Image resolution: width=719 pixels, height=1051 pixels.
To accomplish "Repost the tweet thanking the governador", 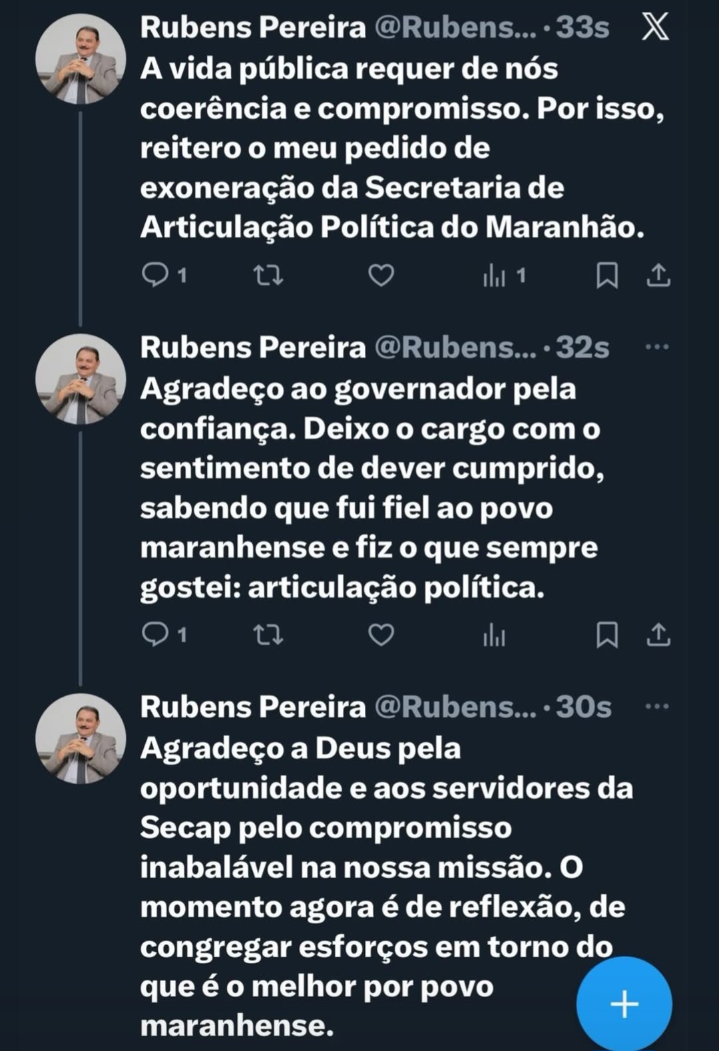I will [269, 635].
